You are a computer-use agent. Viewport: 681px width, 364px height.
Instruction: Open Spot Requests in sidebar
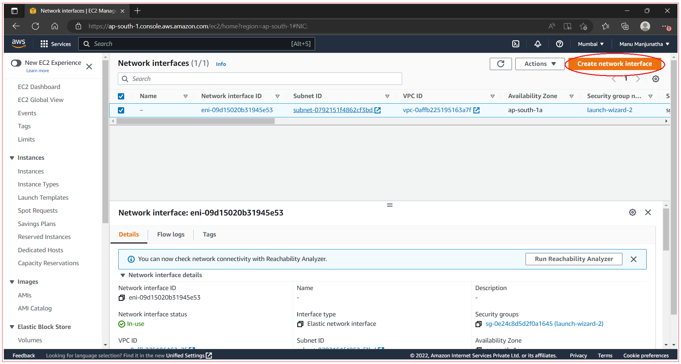[x=38, y=211]
